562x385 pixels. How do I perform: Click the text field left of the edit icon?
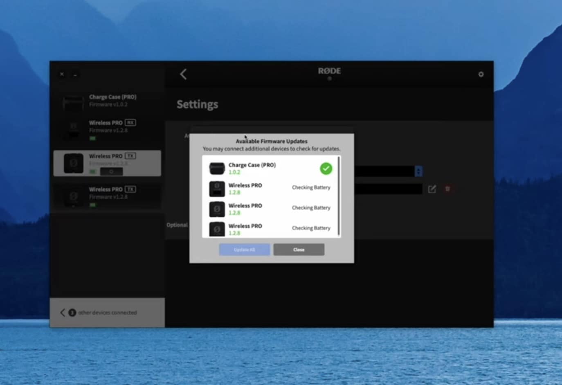388,189
